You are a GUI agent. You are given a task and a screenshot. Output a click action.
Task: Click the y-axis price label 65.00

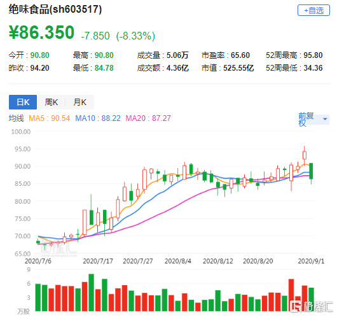(x=22, y=254)
